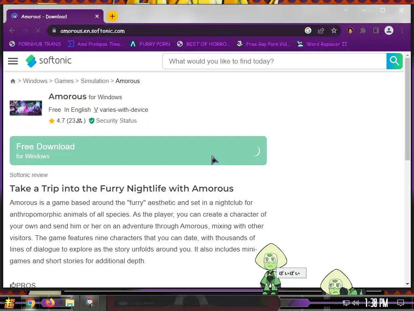Click the Japanese speech bubble by the mascot

291,273
